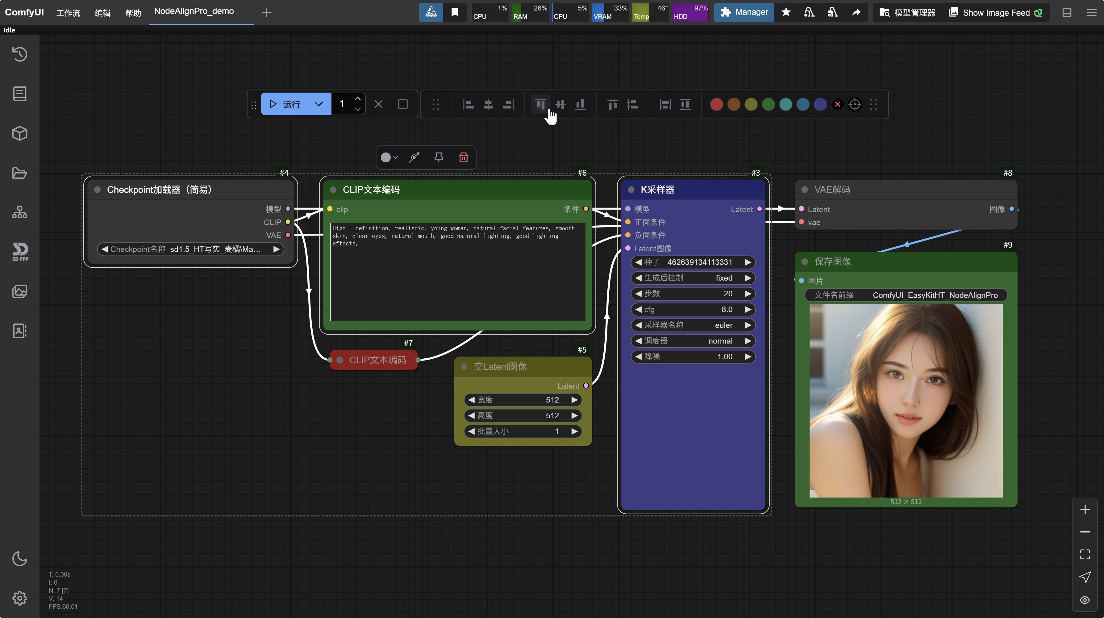The height and width of the screenshot is (618, 1104).
Task: Open the 模型管理器 button
Action: pyautogui.click(x=907, y=12)
